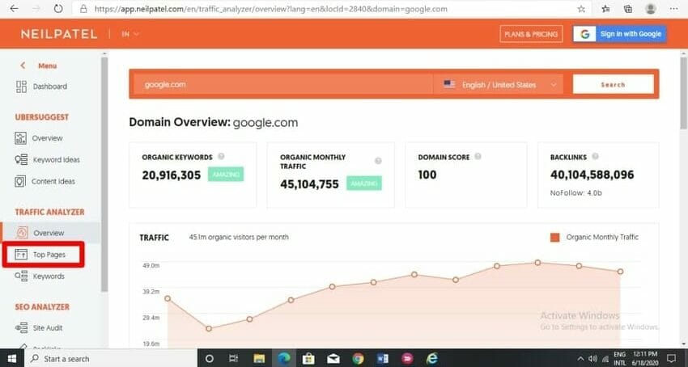Open Internet Explorer from the taskbar
Viewport: 688px width, 367px height.
[432, 359]
